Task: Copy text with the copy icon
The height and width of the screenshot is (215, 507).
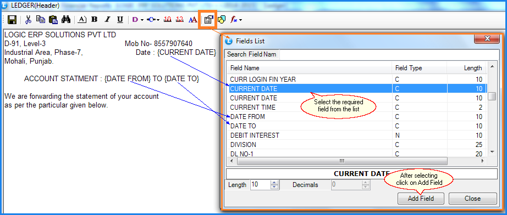Action: (x=41, y=20)
